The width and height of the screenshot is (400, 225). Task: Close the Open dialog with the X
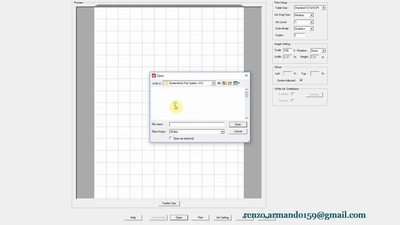[246, 76]
